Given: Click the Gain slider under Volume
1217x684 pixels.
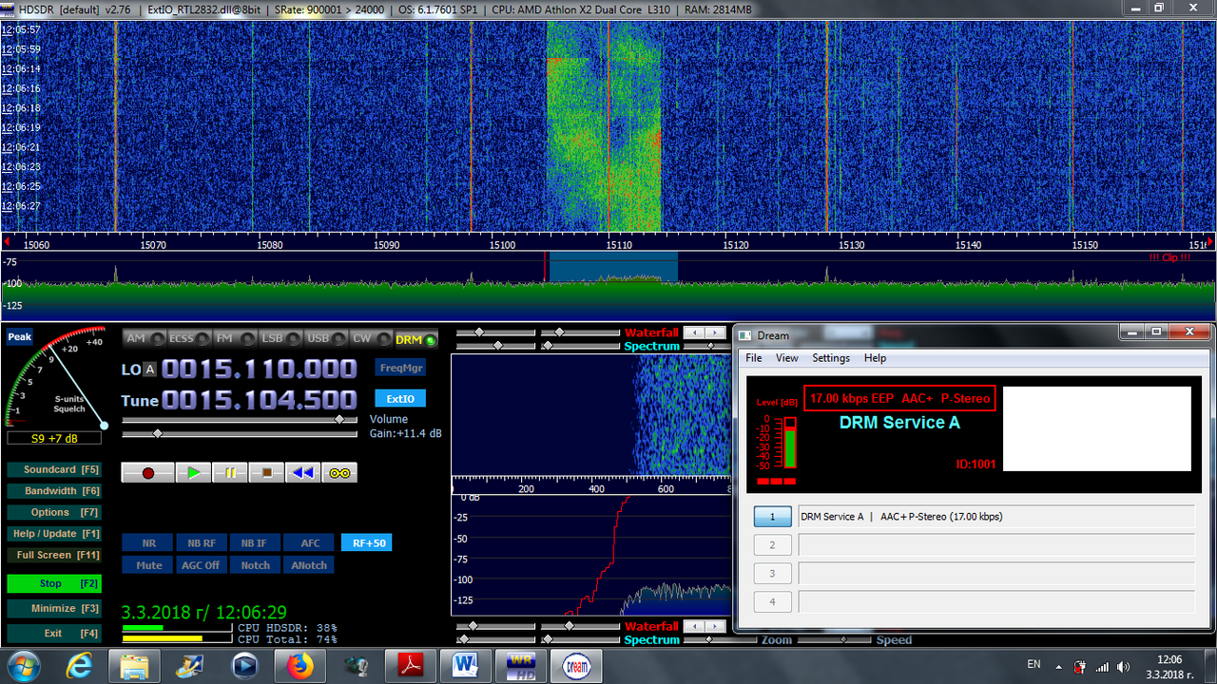Looking at the screenshot, I should pos(240,433).
